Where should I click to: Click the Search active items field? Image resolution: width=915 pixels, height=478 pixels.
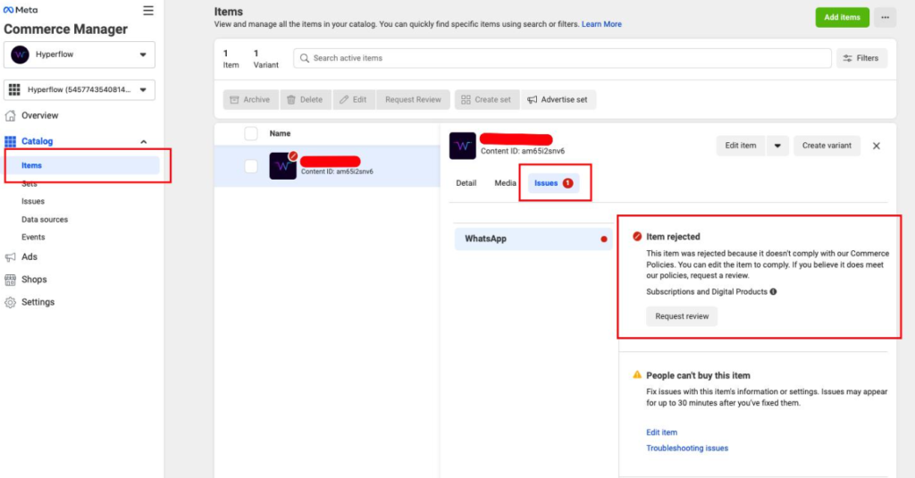coord(563,58)
